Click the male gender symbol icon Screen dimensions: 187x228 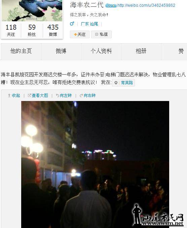click(x=72, y=24)
